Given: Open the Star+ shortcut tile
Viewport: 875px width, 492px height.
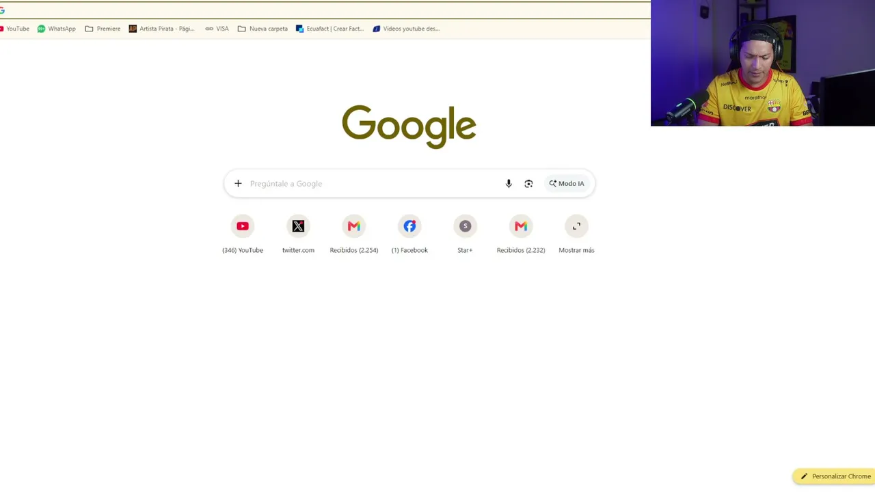Looking at the screenshot, I should (x=465, y=234).
